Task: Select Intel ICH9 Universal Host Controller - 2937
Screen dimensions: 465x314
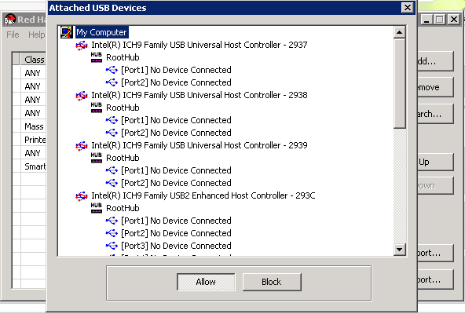Action: (200, 45)
